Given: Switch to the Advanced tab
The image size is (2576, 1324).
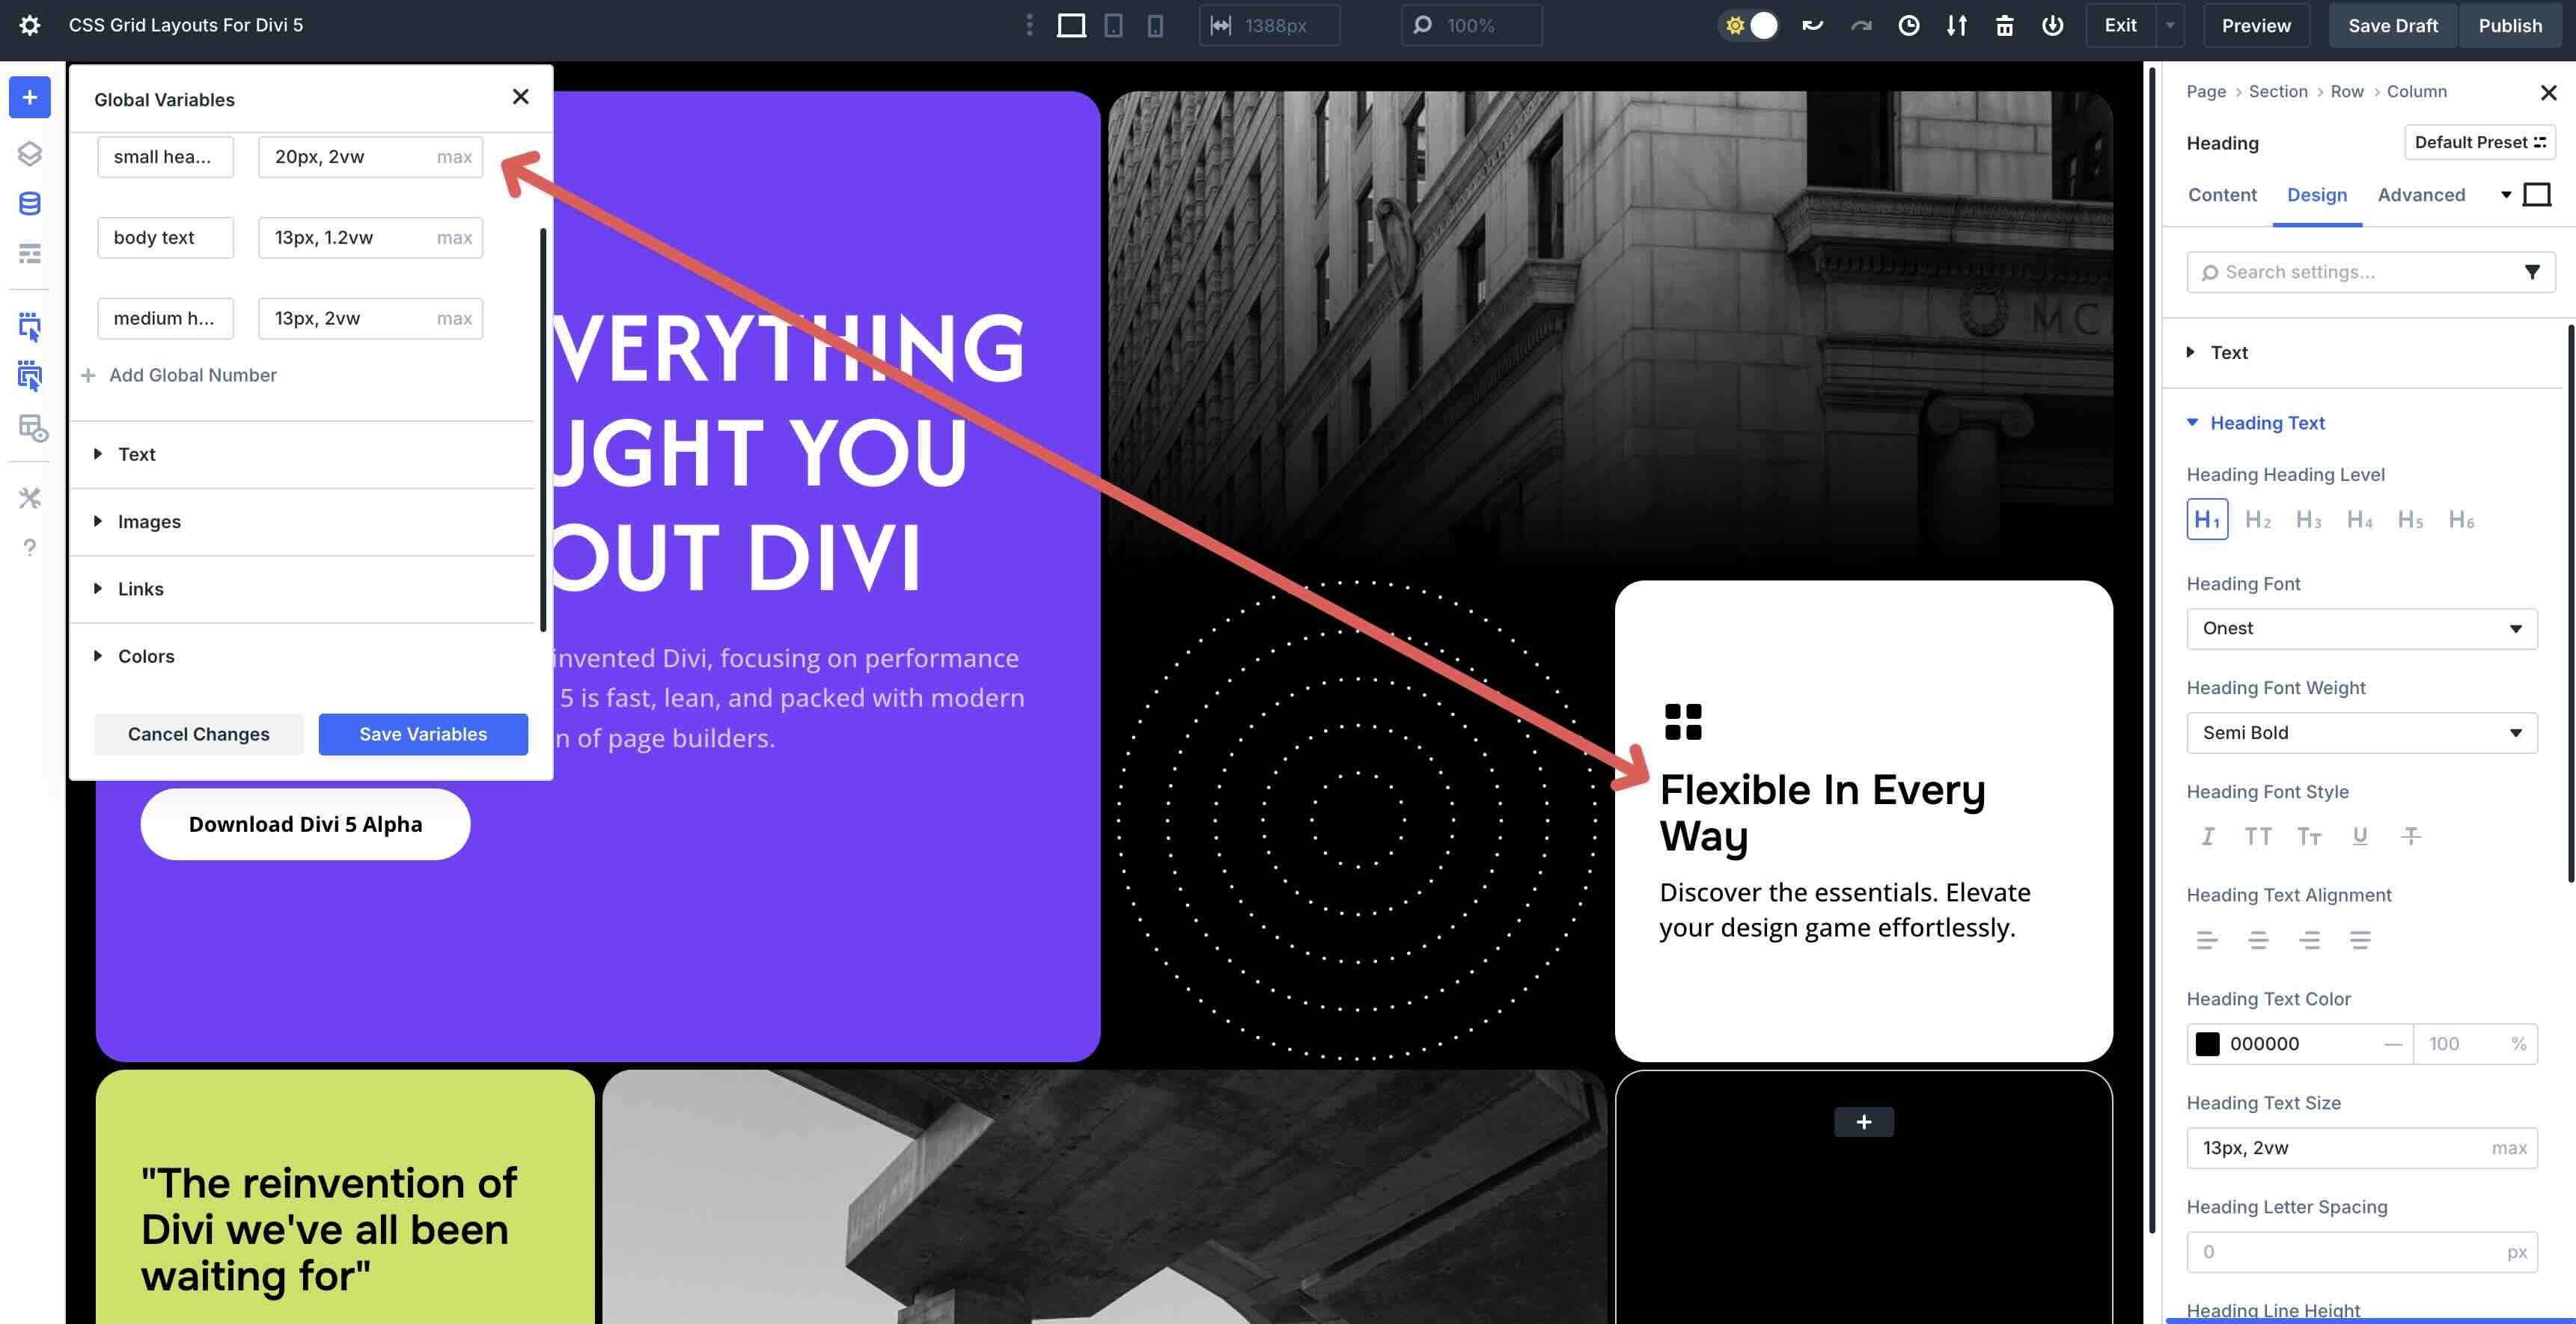Looking at the screenshot, I should coord(2421,194).
